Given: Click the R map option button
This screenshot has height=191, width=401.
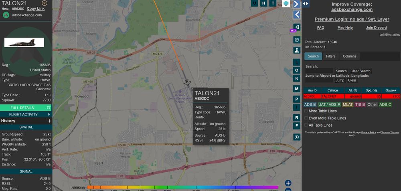Looking at the screenshot, I should [297, 117].
